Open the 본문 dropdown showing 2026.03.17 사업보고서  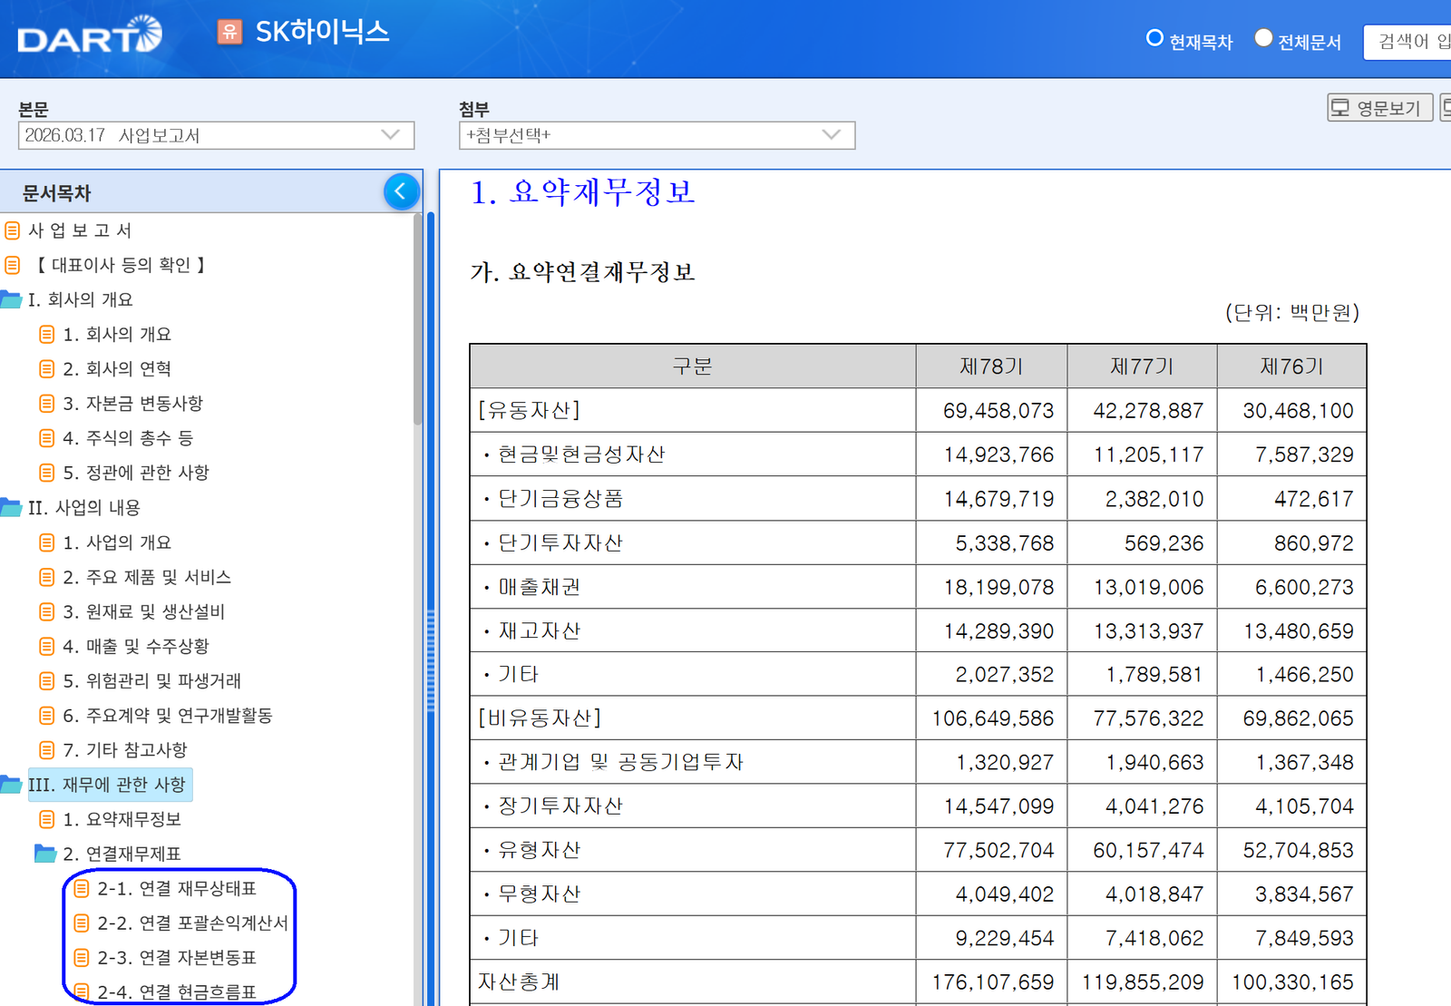pos(216,135)
